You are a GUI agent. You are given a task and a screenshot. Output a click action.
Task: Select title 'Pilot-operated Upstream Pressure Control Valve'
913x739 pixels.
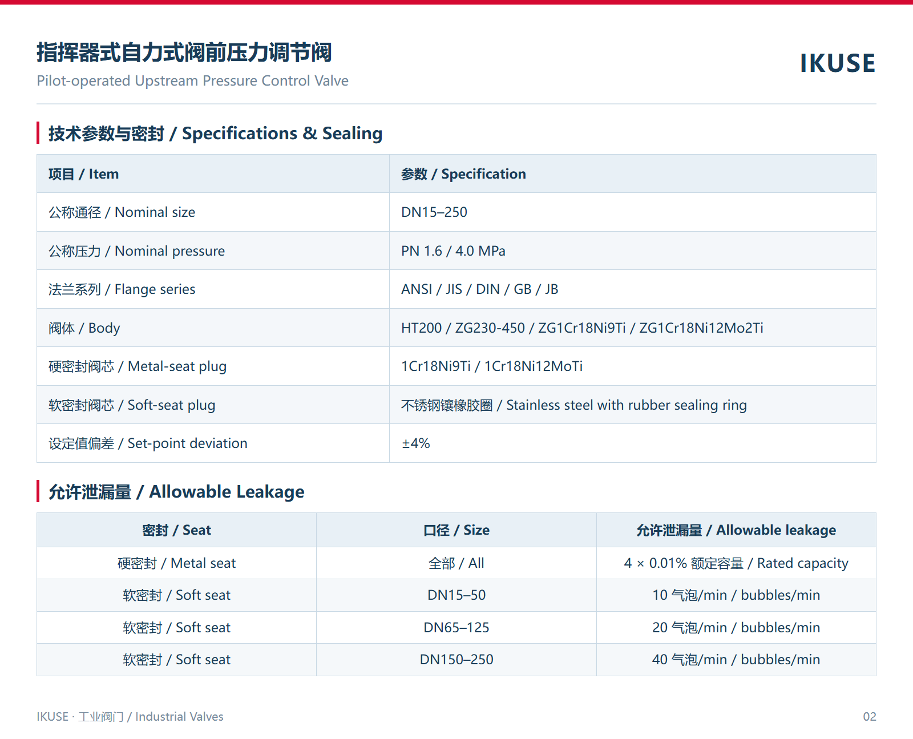pos(192,81)
